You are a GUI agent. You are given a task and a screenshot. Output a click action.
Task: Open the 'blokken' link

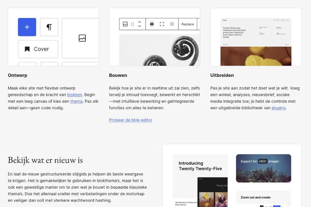75,95
